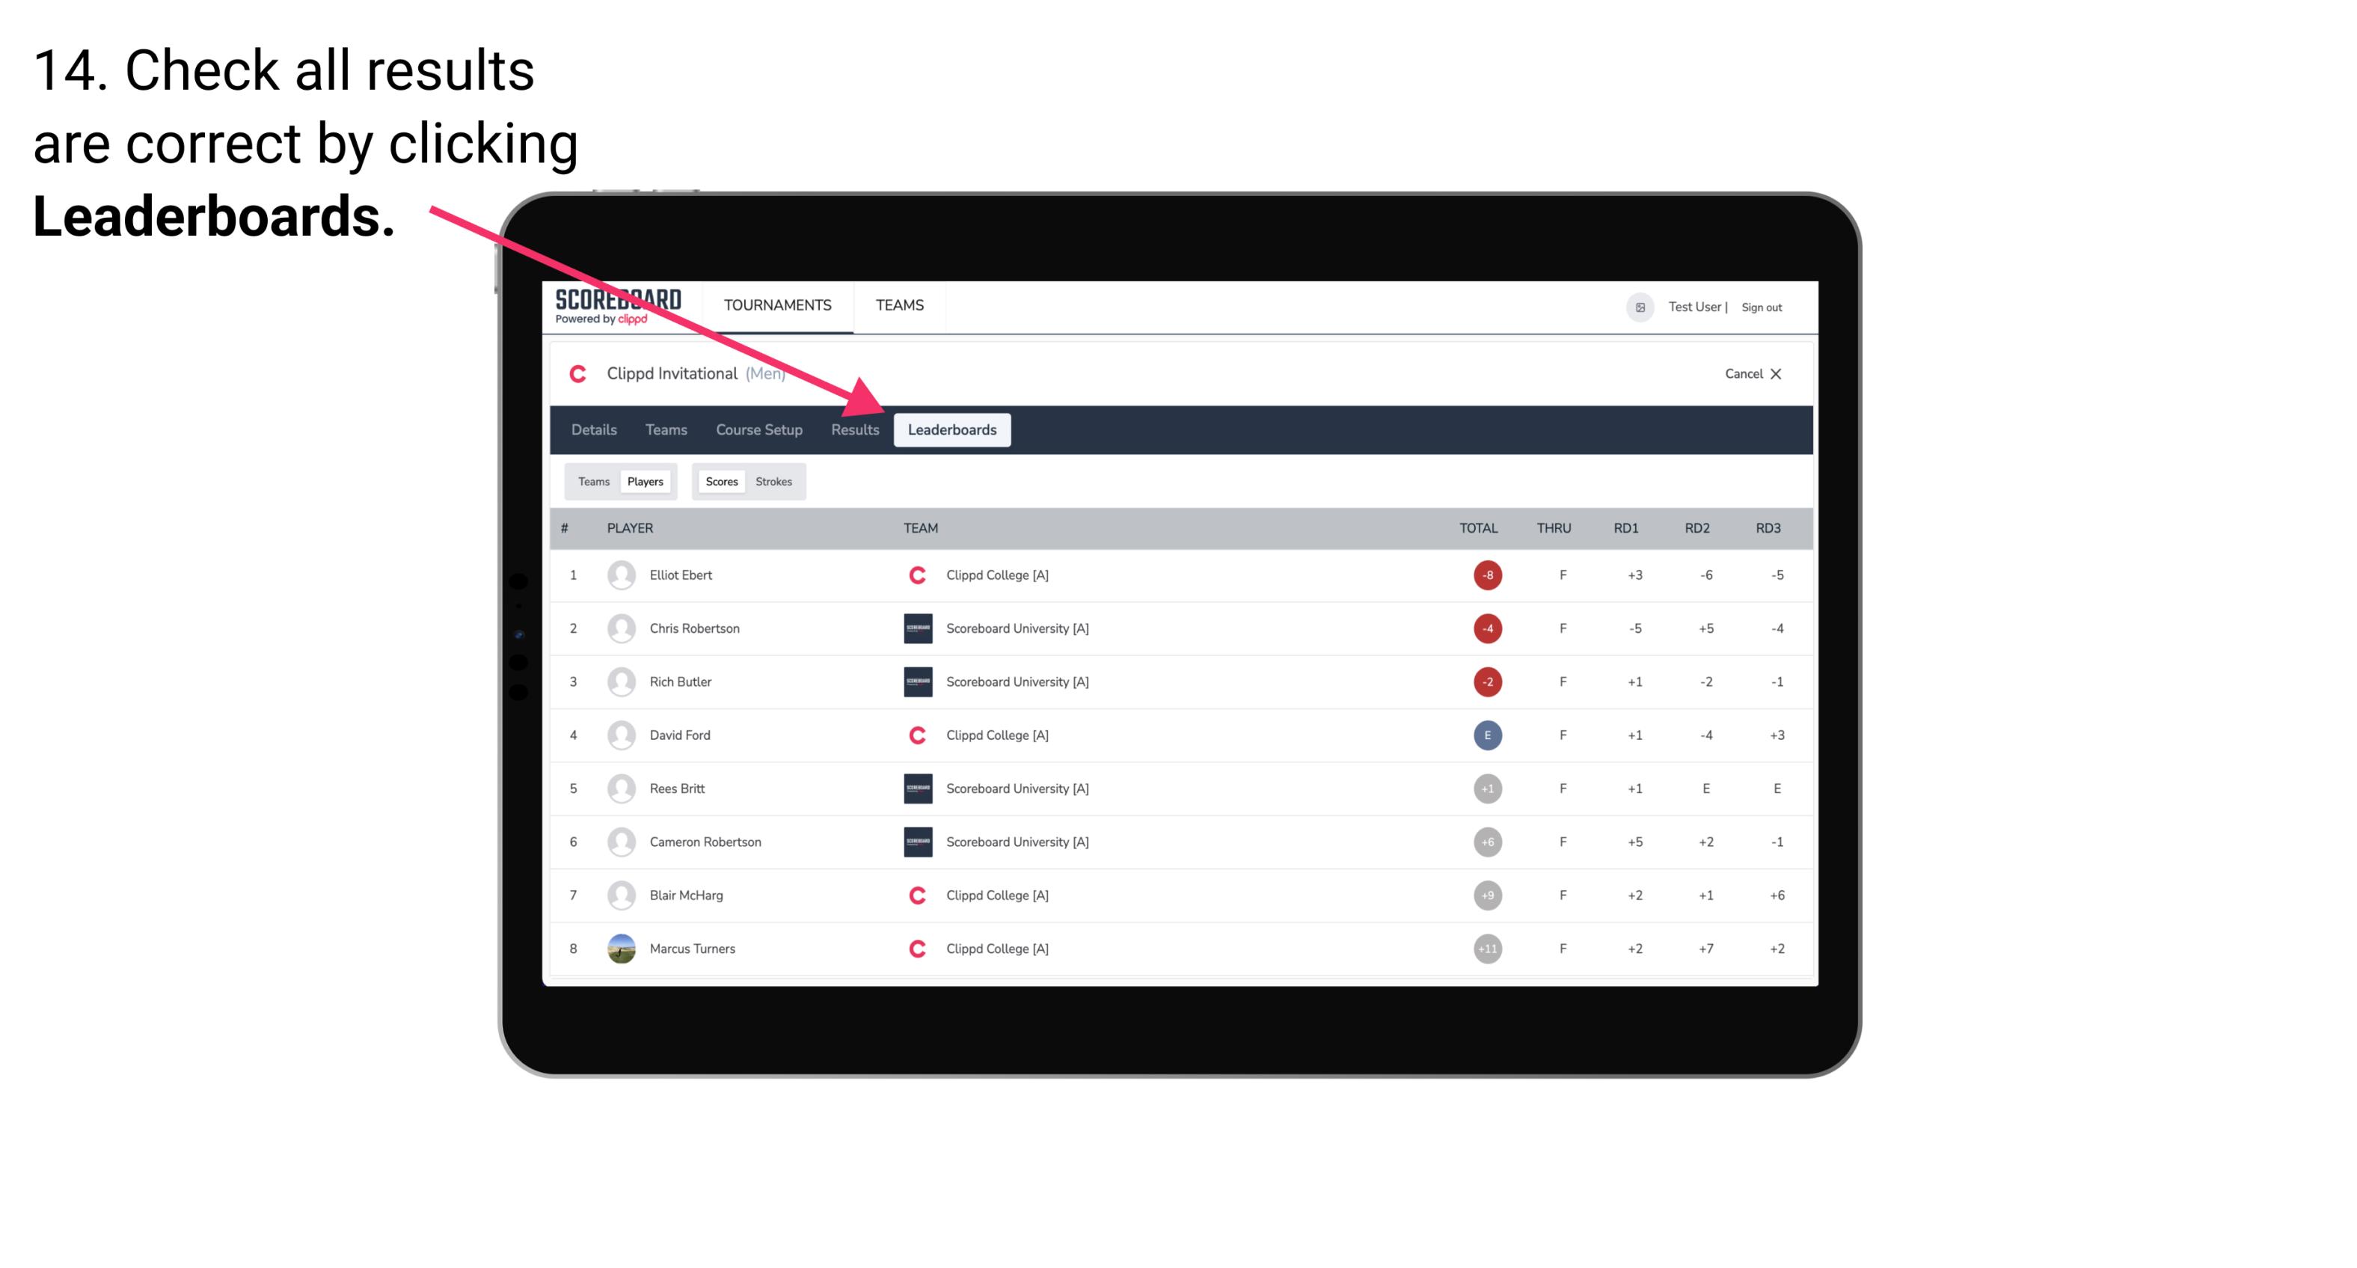Screen dimensions: 2357x1268
Task: Open the Details tab in tournament view
Action: (x=593, y=431)
